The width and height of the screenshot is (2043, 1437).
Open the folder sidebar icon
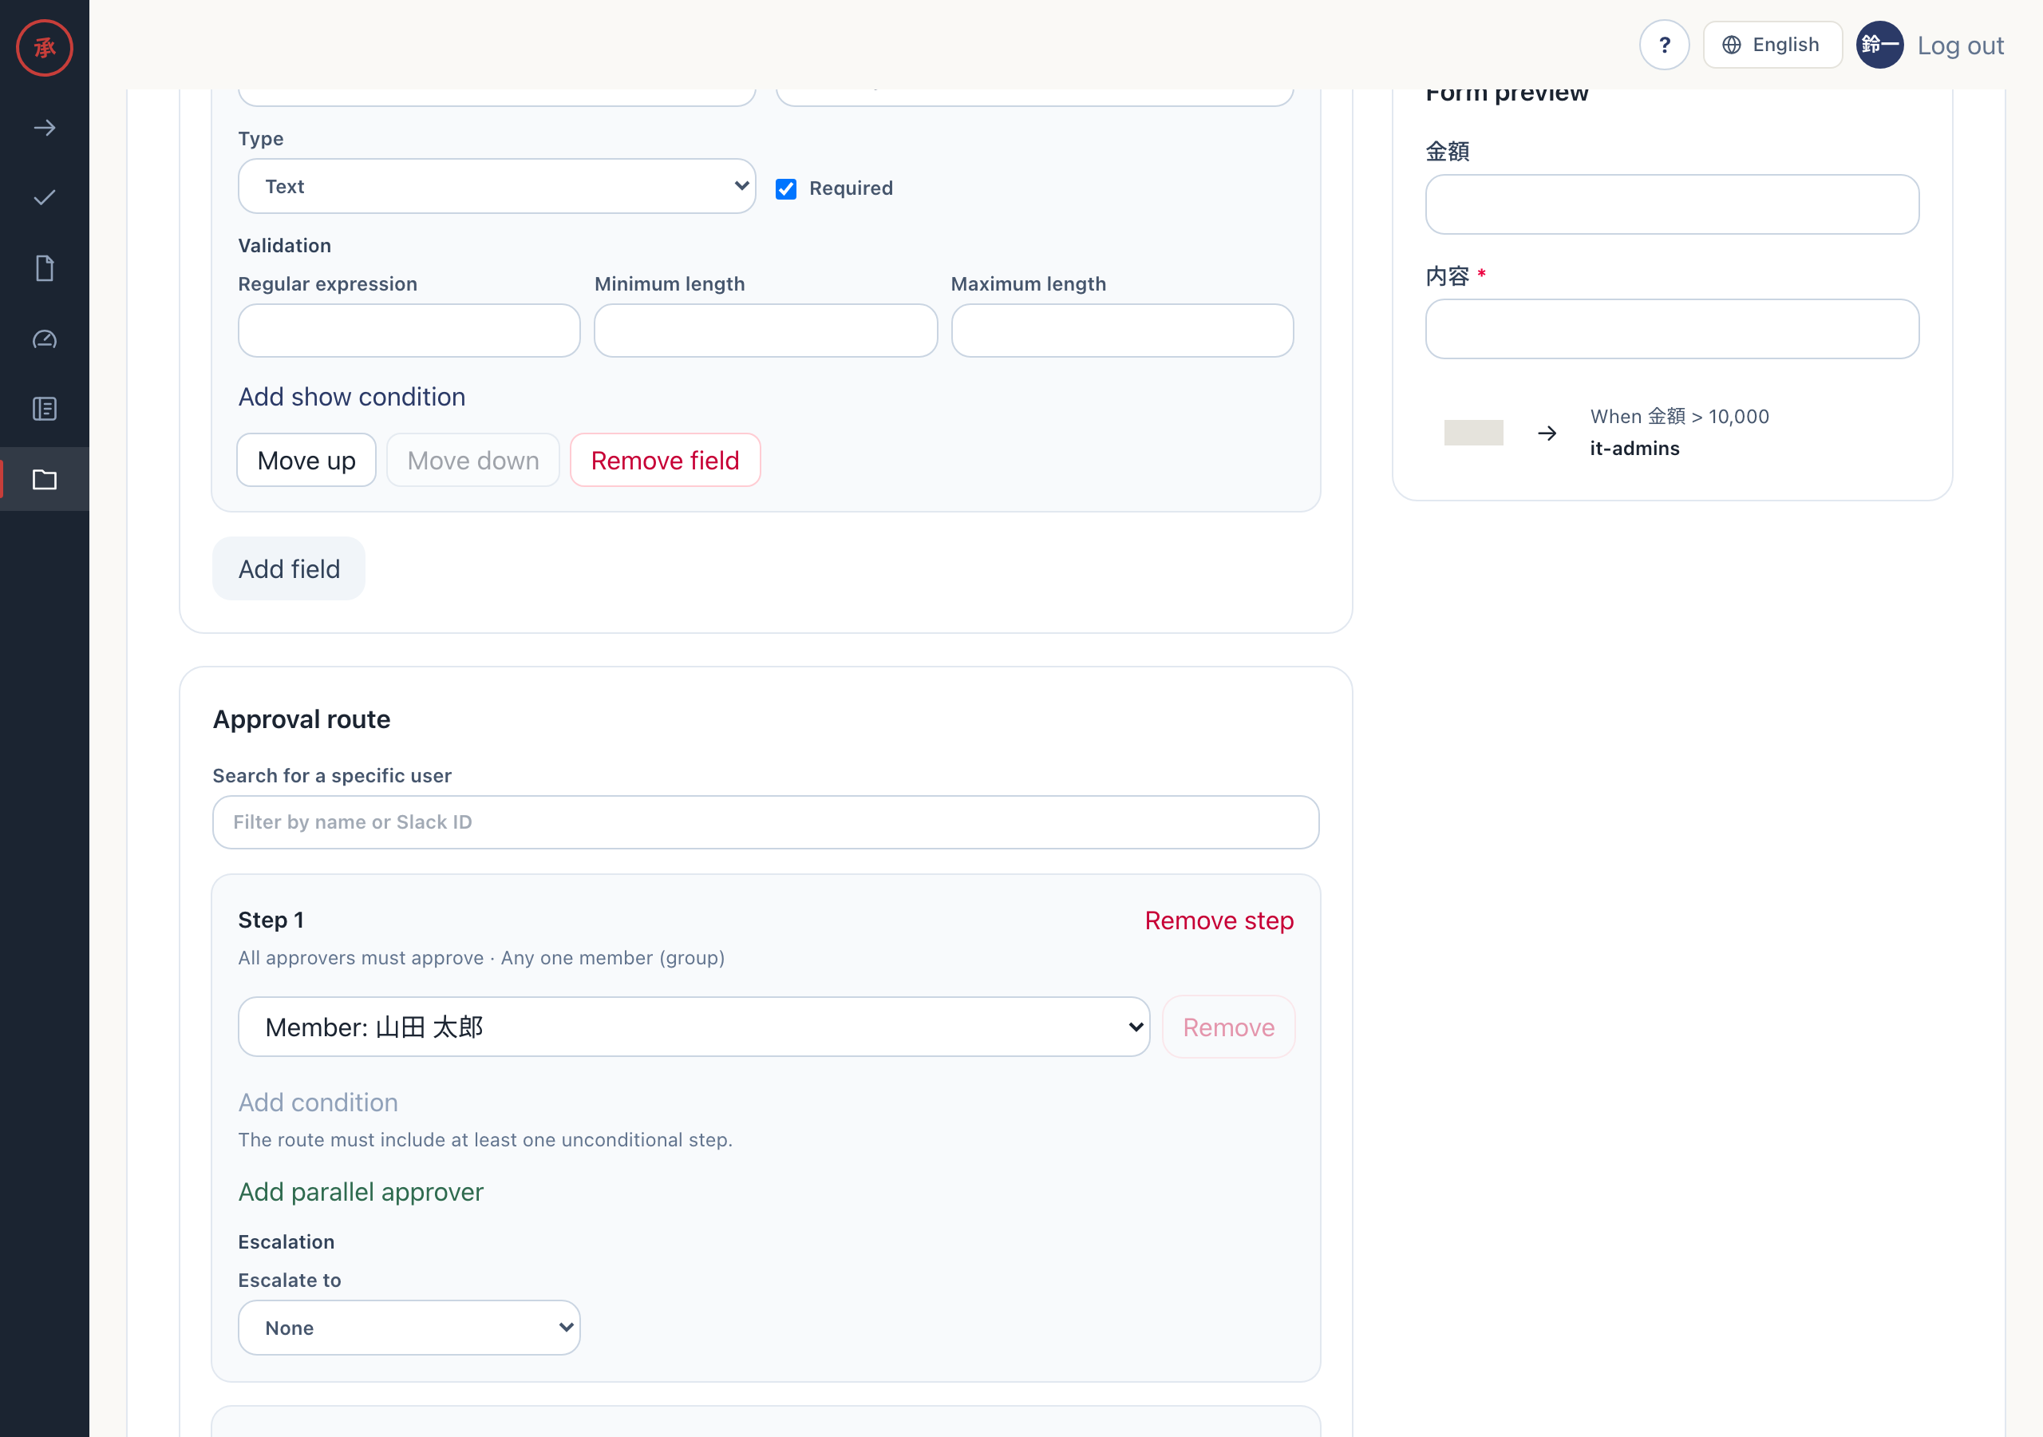[45, 480]
